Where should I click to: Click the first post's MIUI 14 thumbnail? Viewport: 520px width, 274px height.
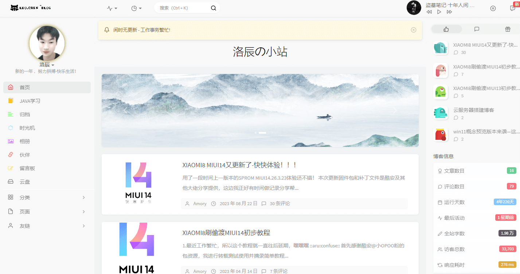pos(138,183)
